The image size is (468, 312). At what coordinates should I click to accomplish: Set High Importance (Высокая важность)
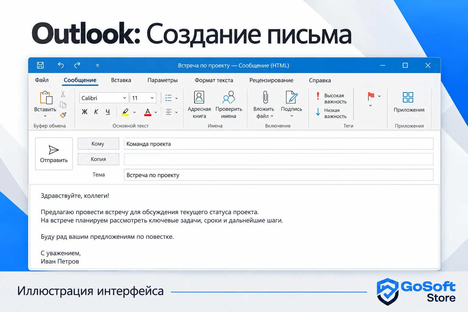[x=331, y=98]
